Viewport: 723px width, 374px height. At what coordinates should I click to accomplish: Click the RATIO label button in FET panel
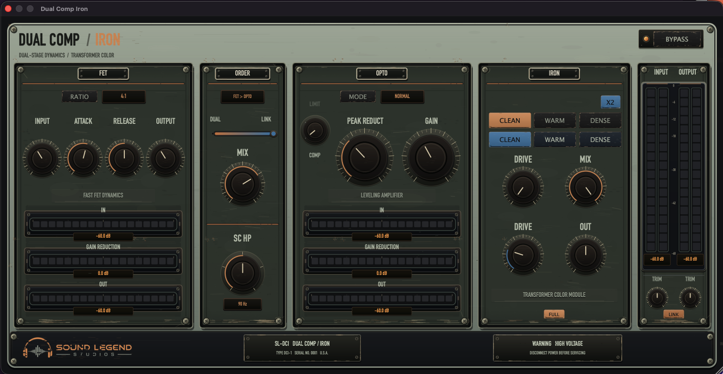tap(79, 97)
